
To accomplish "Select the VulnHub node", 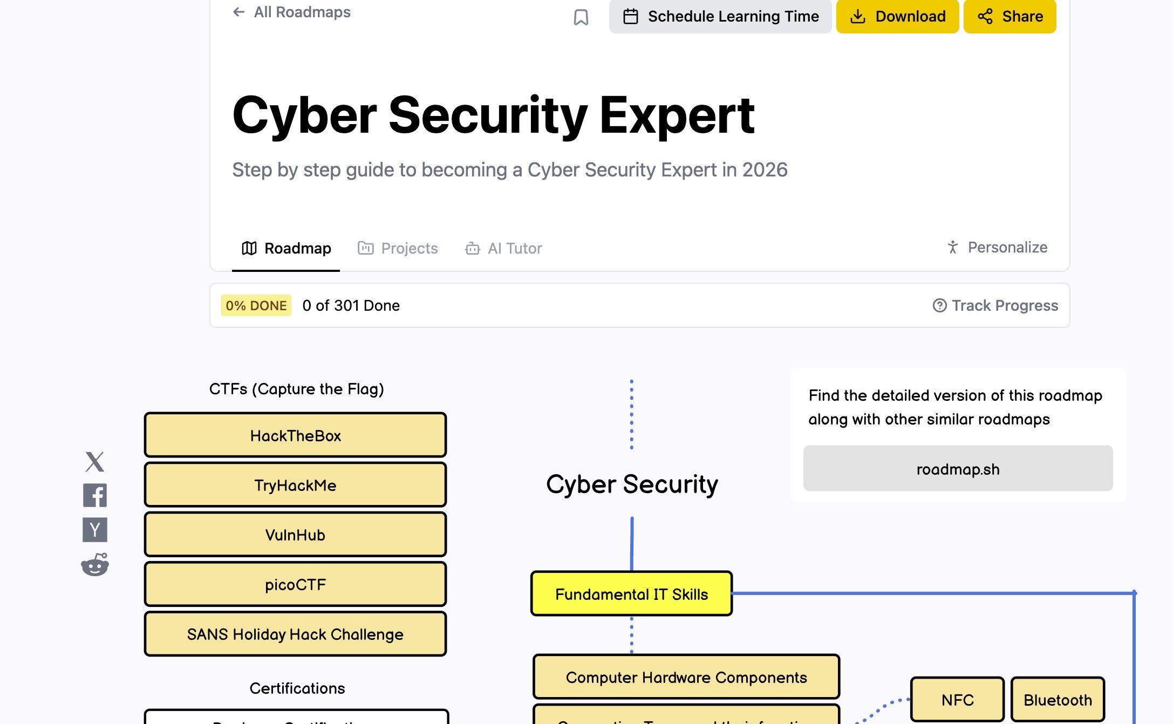I will [x=295, y=535].
